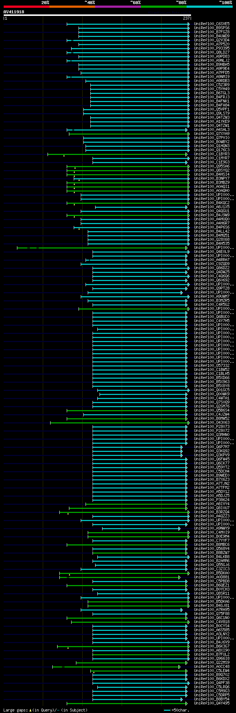Click the orange ~40% identity legend segment
The image size is (236, 713).
(72, 7)
